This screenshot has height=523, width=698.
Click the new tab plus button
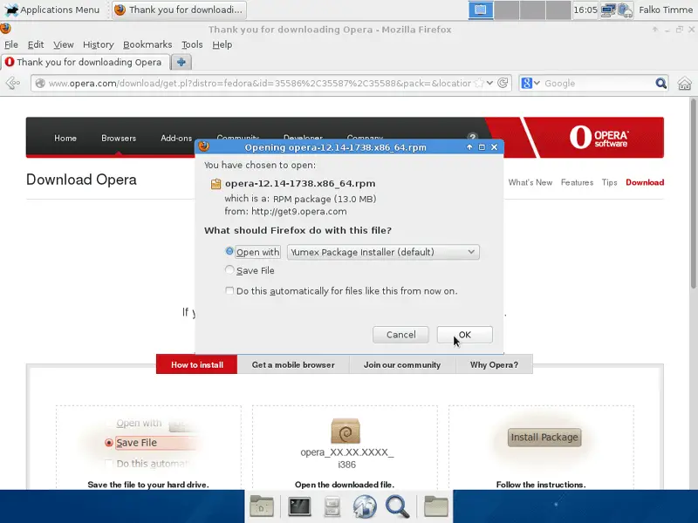(x=181, y=62)
